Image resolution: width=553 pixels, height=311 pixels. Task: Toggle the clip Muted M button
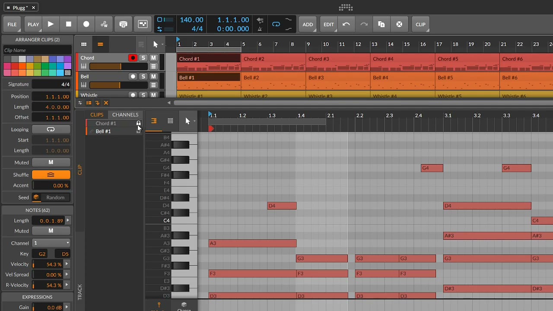coord(51,162)
